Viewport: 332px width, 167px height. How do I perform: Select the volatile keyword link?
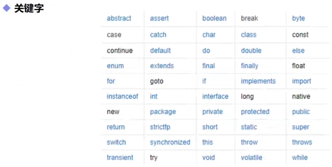click(252, 157)
